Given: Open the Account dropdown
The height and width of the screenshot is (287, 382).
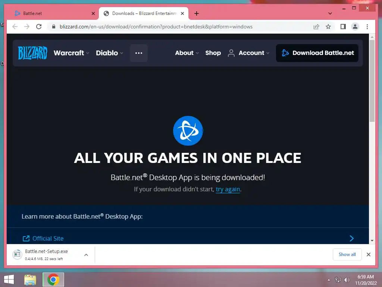Looking at the screenshot, I should pos(248,53).
